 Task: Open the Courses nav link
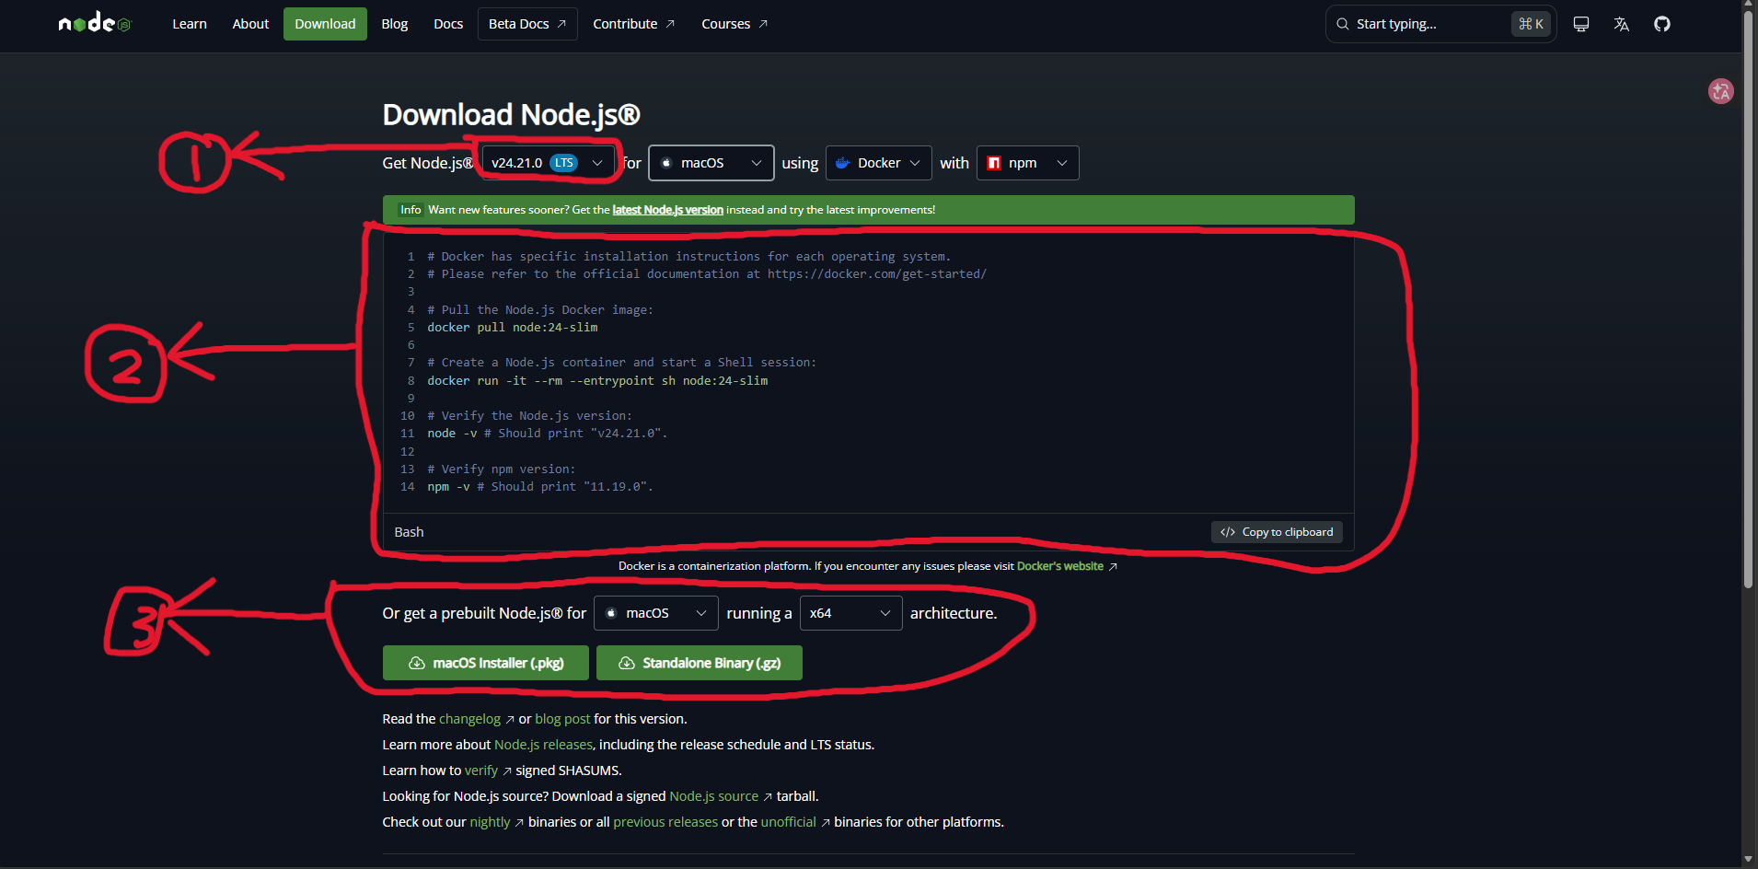tap(734, 24)
